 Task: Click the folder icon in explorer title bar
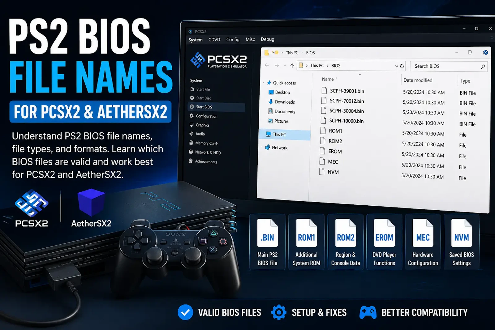pos(266,53)
